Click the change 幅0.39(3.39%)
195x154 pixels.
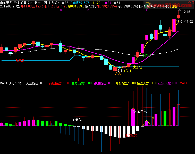click(x=107, y=6)
